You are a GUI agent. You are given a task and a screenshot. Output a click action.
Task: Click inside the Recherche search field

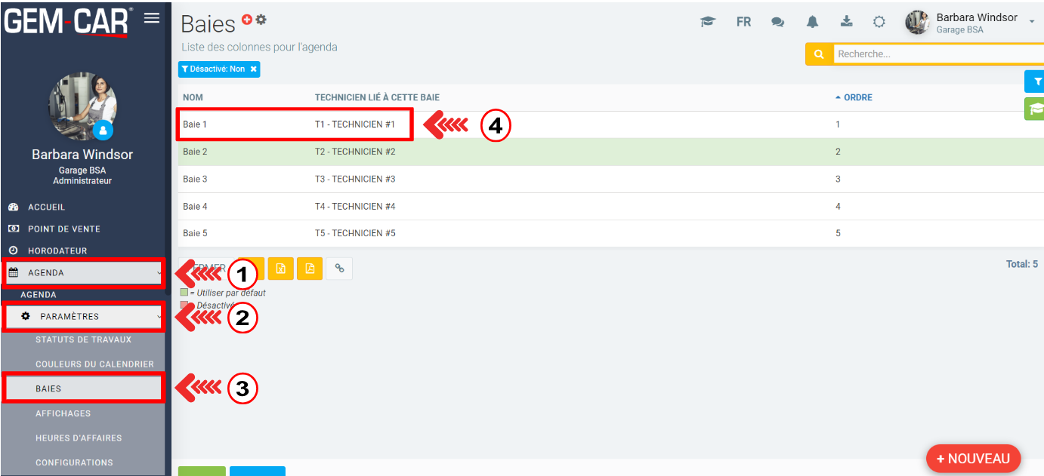937,54
